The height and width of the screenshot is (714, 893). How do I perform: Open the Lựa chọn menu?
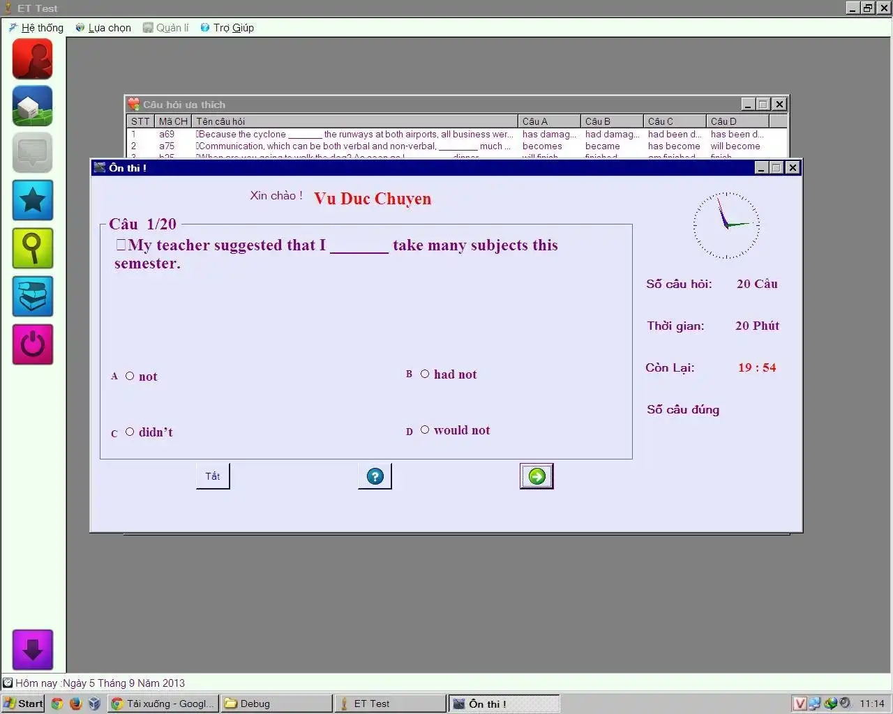(103, 28)
